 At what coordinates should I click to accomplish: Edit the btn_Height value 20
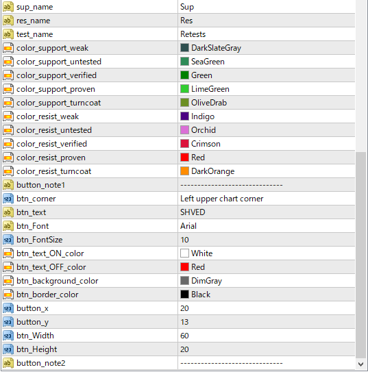coord(184,349)
